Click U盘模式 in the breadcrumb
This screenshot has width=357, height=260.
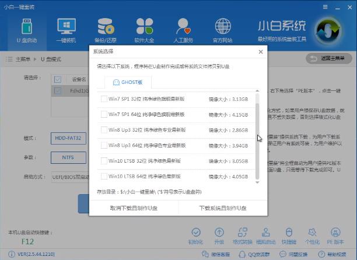tap(51, 59)
